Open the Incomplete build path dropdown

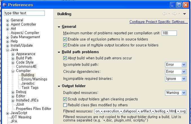[176, 65]
